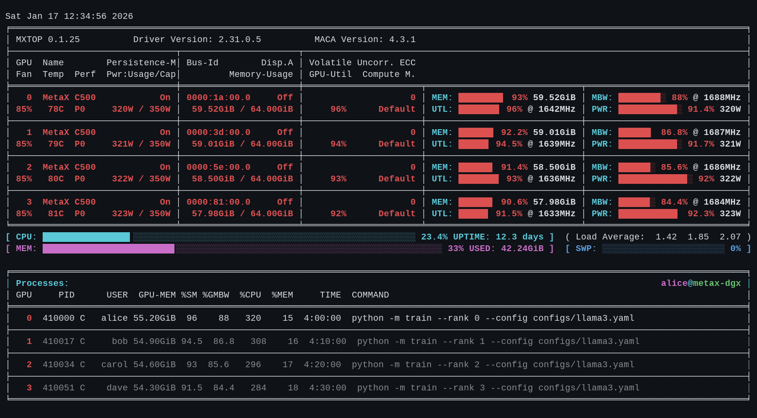Click GPU 1 temperature 79C
This screenshot has width=757, height=418.
pos(56,144)
